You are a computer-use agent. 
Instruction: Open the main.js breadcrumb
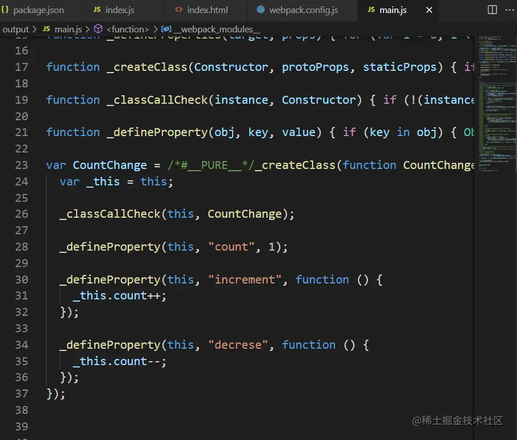68,29
